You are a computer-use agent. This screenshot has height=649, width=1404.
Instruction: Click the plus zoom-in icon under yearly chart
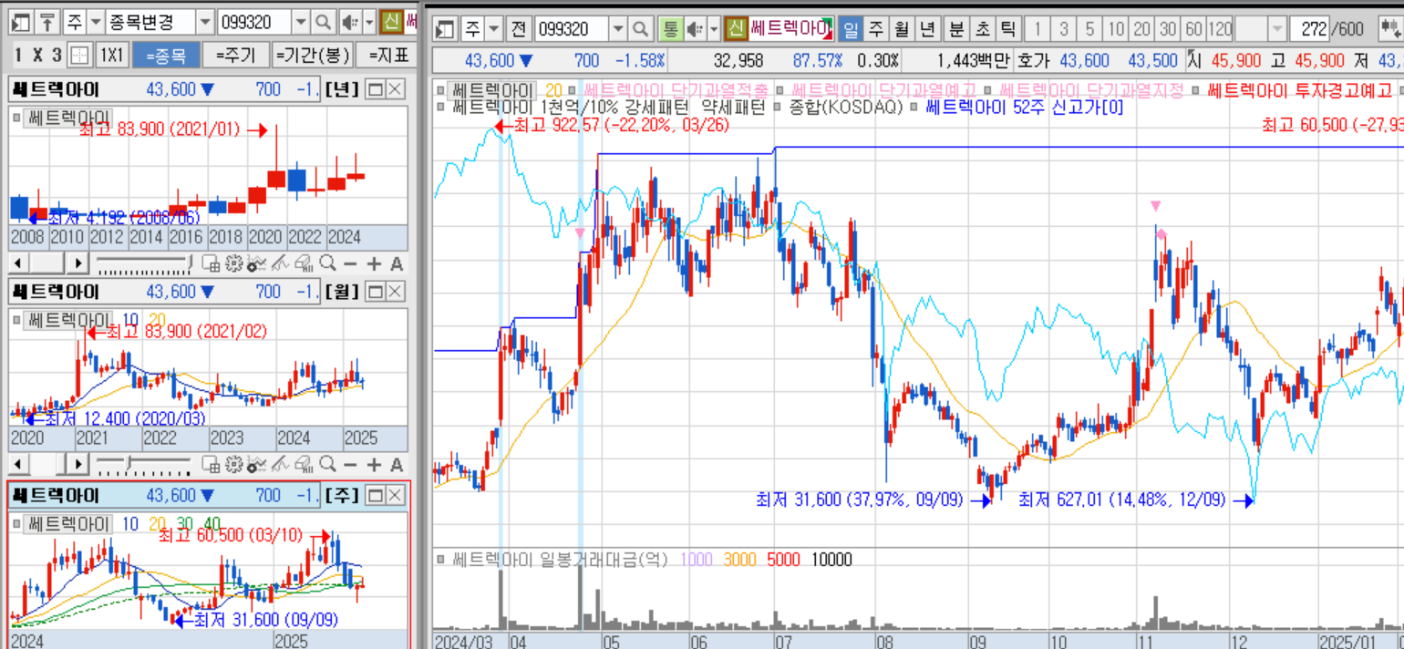point(374,263)
